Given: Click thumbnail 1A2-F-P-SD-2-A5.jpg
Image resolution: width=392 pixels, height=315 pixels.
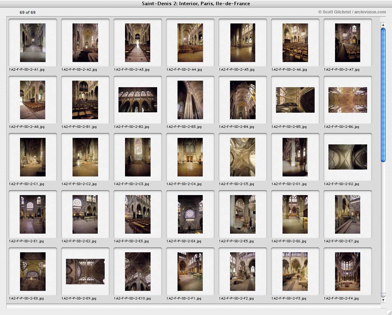Looking at the screenshot, I should click(x=243, y=43).
